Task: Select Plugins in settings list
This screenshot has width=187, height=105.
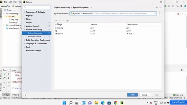Action: [29, 23]
